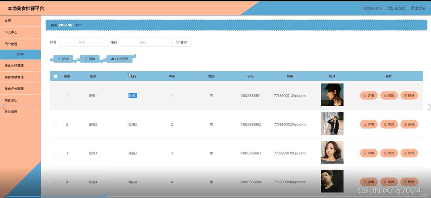Click 修改 for 账号4 row
The height and width of the screenshot is (198, 431).
[x=389, y=182]
